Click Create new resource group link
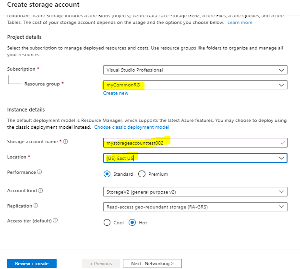 tap(116, 93)
